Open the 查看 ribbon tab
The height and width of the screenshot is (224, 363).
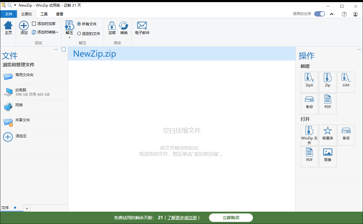click(59, 14)
